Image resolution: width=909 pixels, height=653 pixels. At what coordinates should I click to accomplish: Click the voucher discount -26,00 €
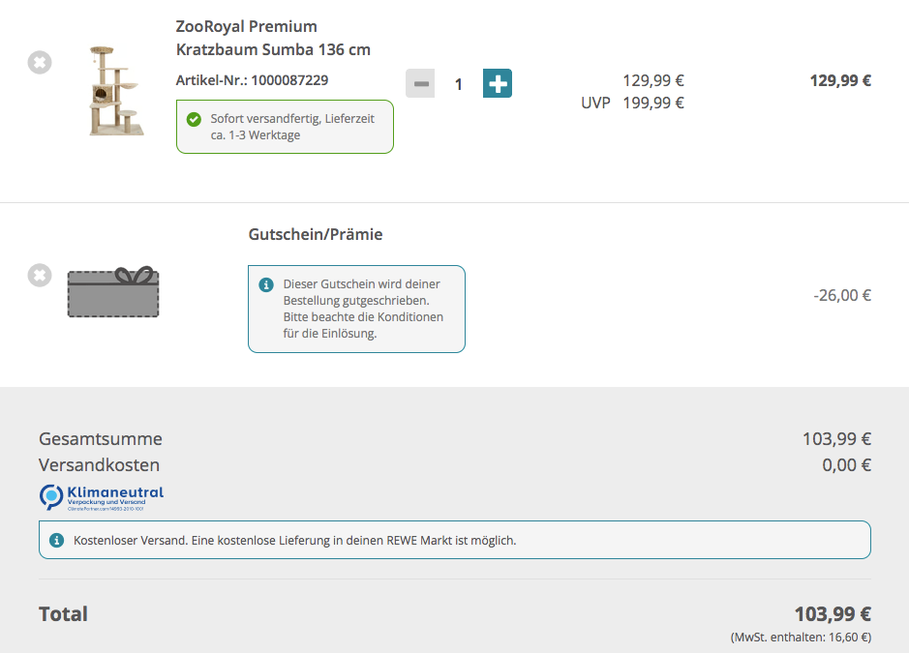(x=842, y=295)
